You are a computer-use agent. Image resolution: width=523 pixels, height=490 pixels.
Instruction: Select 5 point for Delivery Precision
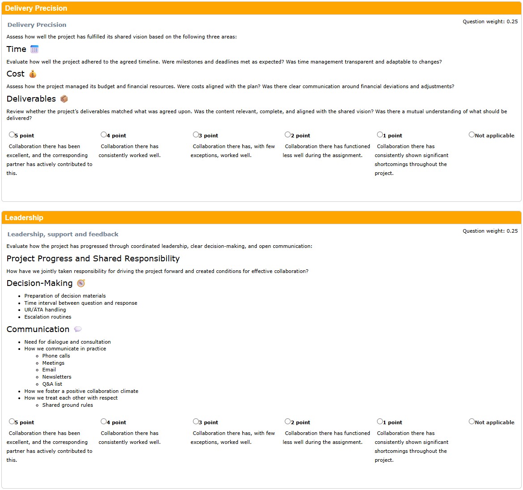click(12, 135)
